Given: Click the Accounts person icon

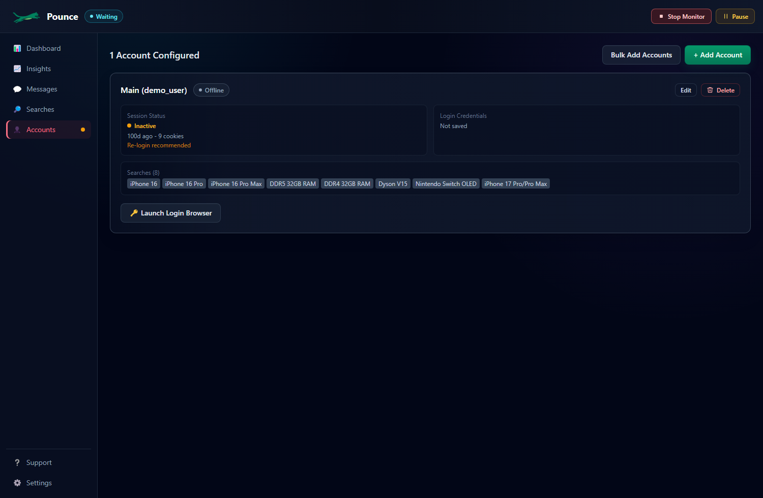Looking at the screenshot, I should pyautogui.click(x=17, y=130).
